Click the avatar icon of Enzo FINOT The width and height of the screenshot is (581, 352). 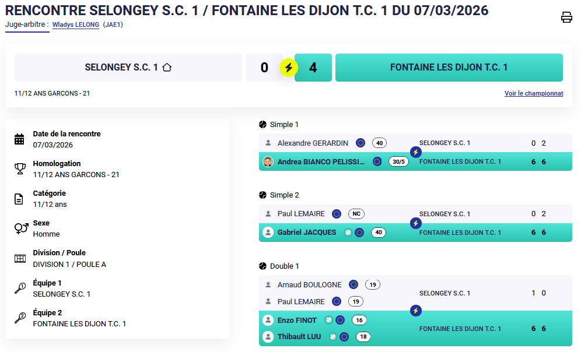(268, 320)
